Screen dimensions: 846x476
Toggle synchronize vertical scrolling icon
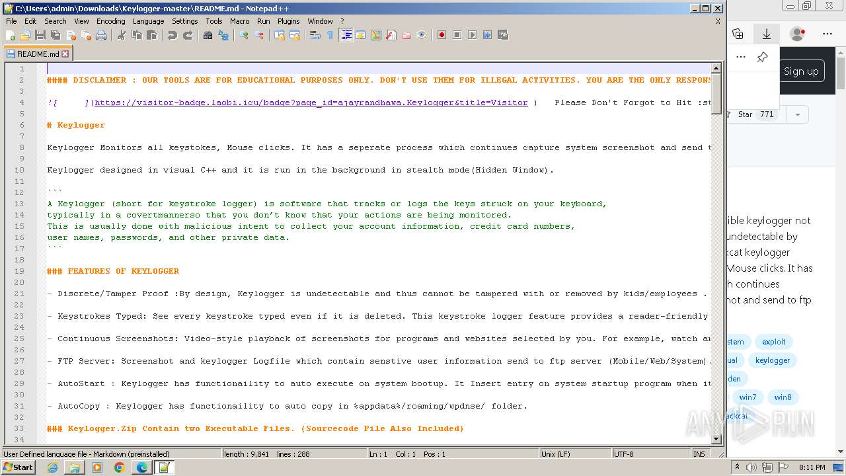click(280, 35)
